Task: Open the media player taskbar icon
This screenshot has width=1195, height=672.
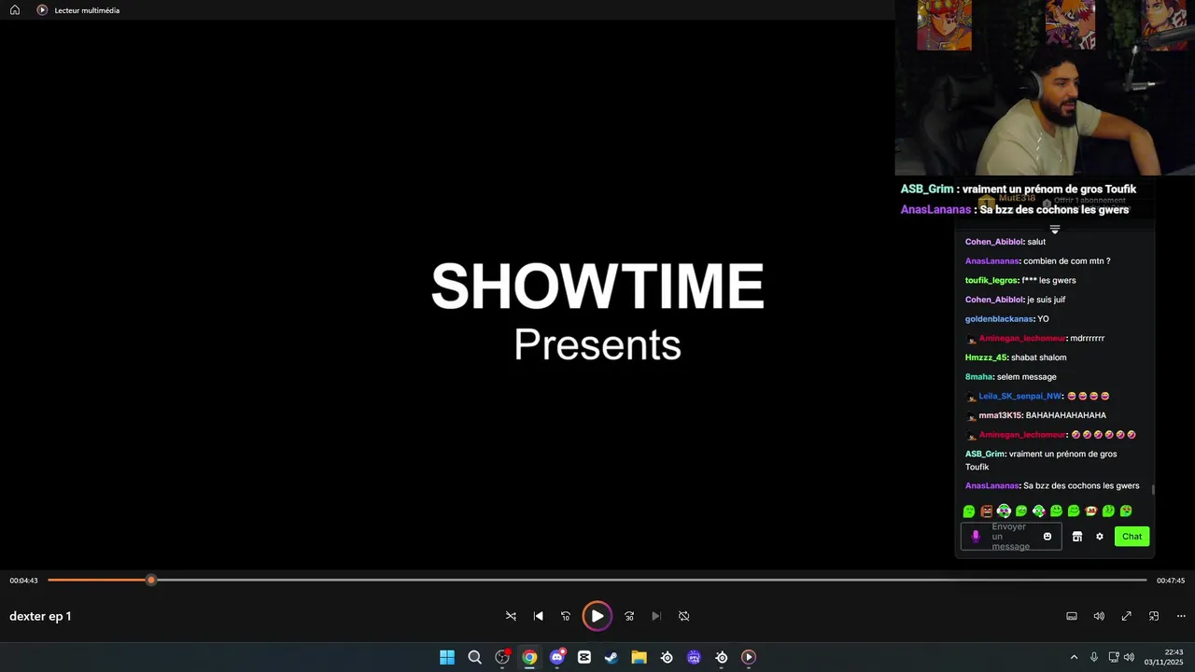Action: [749, 657]
